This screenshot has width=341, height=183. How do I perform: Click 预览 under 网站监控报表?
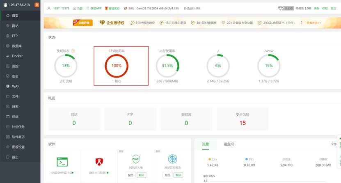coord(167,175)
